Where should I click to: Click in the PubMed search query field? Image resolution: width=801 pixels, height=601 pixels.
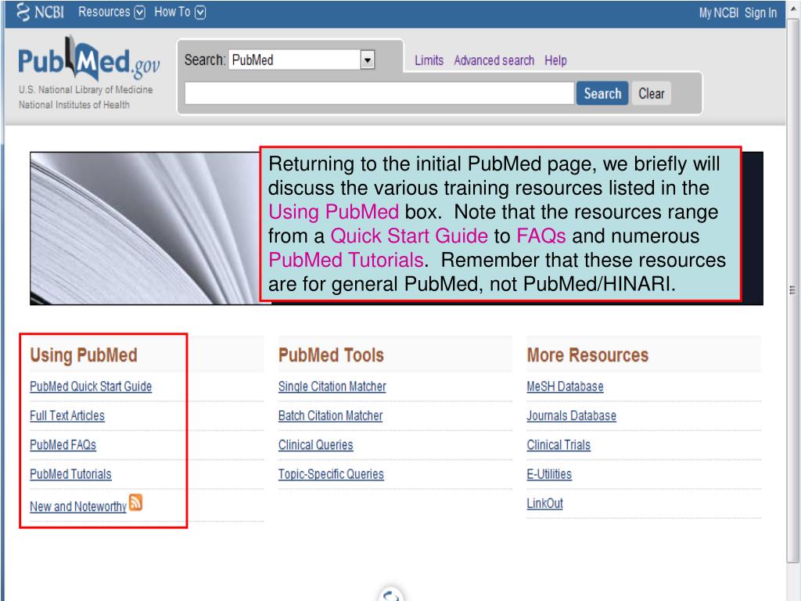(379, 94)
